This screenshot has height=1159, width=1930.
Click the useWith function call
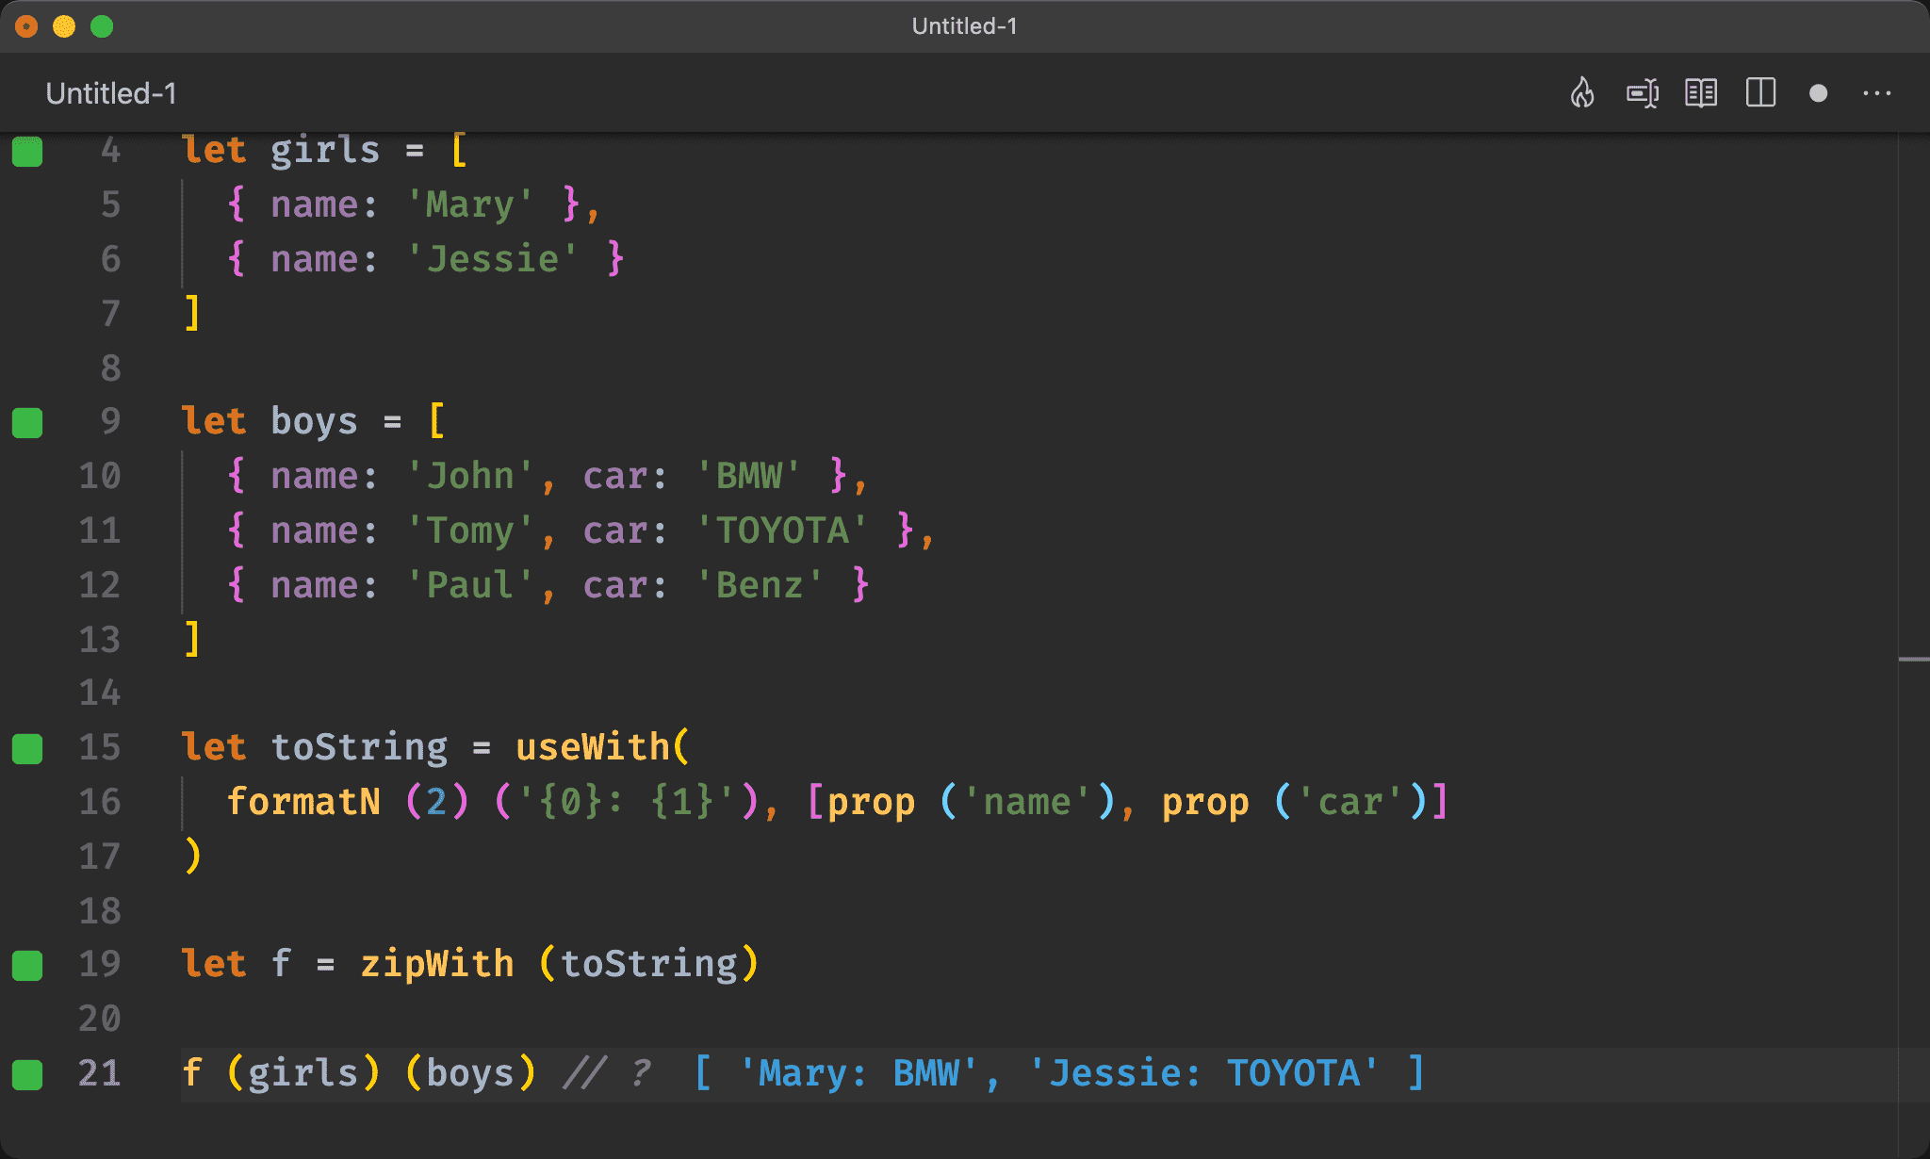(x=593, y=747)
